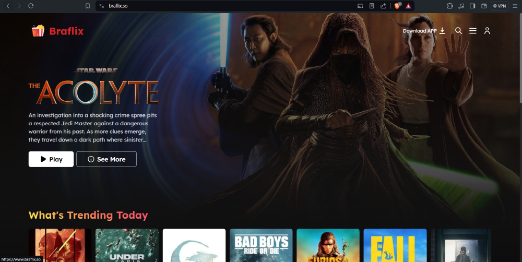Open the Brave Wallet icon

coord(483,6)
